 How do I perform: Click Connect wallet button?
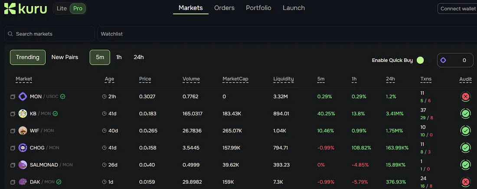pos(458,9)
